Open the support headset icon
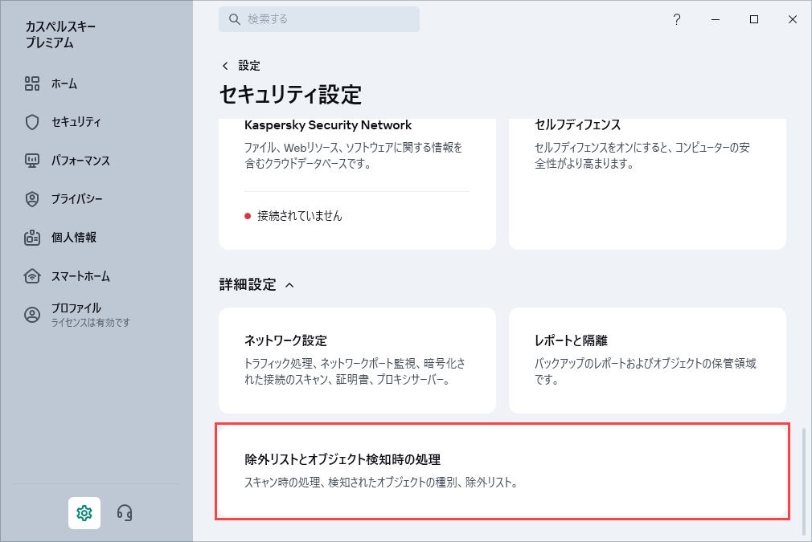 tap(125, 512)
